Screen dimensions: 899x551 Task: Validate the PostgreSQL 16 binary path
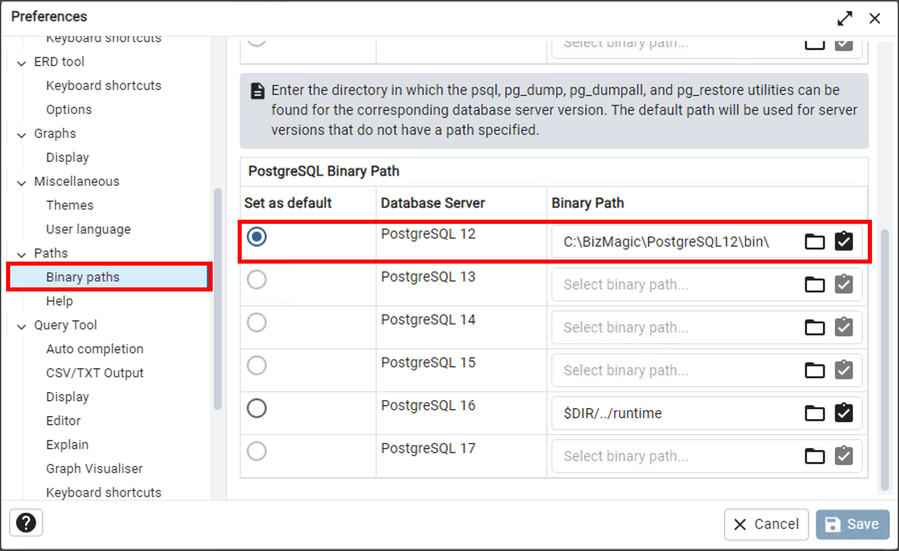(844, 413)
